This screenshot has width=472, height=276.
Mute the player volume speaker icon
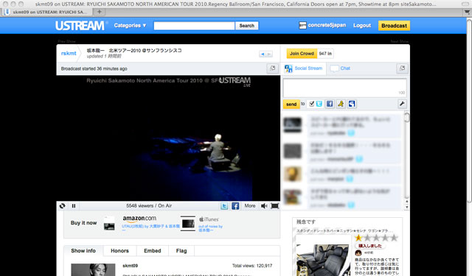tap(264, 206)
